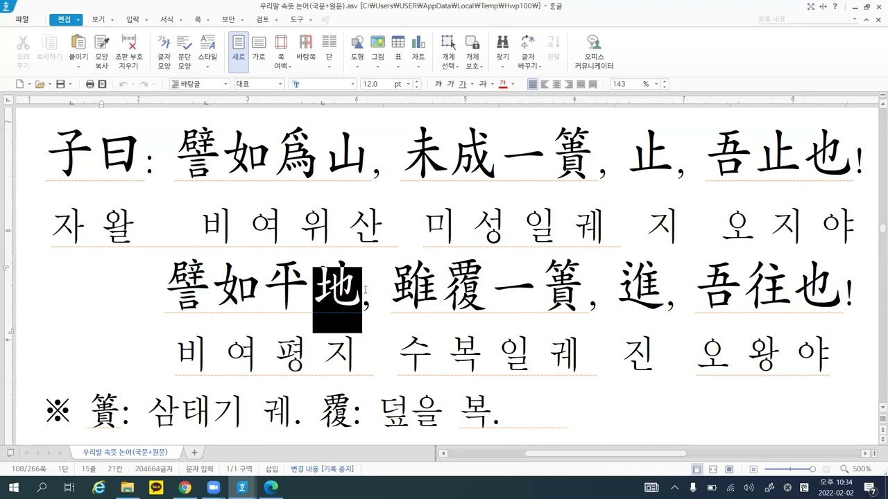Expand the font name dropdown
888x499 pixels.
pos(352,84)
